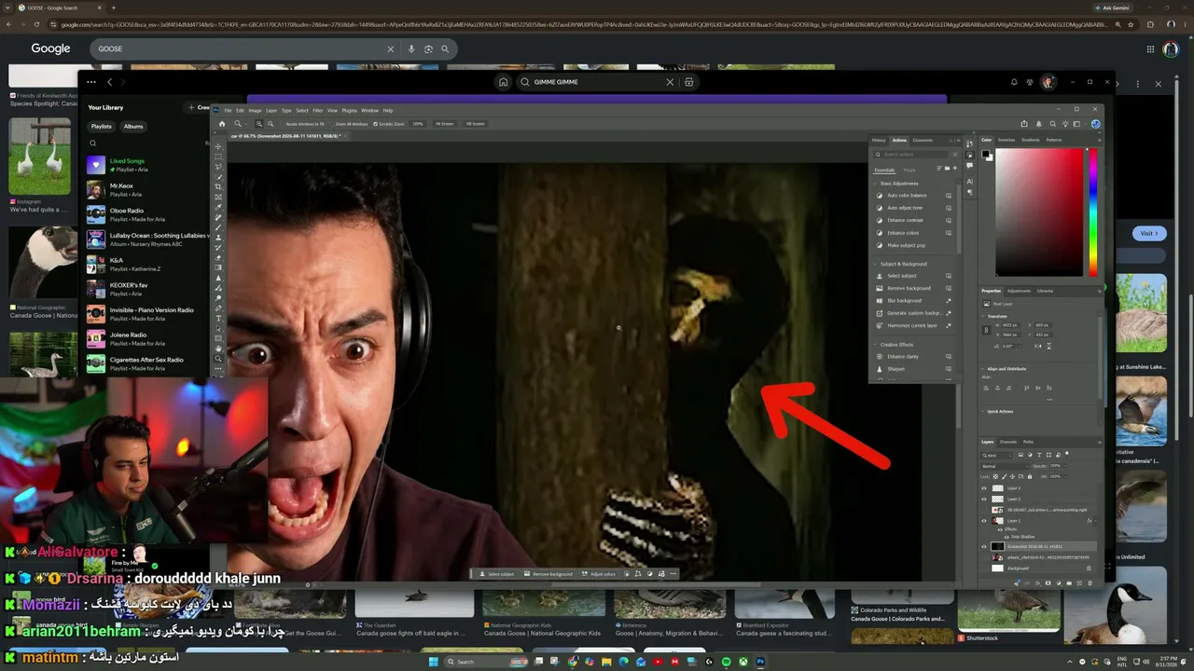This screenshot has width=1194, height=671.
Task: Click the zoom in magnifier in options bar
Action: [x=259, y=123]
